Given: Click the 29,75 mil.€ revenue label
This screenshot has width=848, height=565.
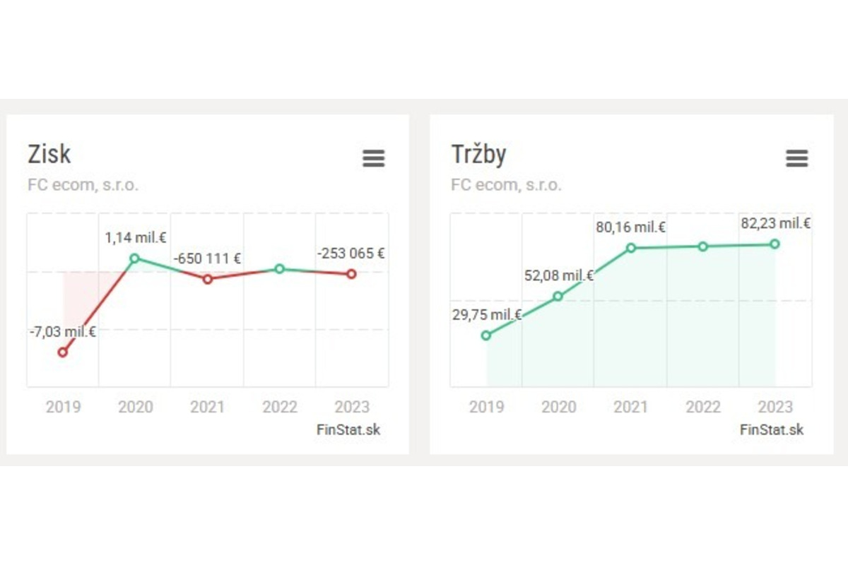Looking at the screenshot, I should coord(486,315).
